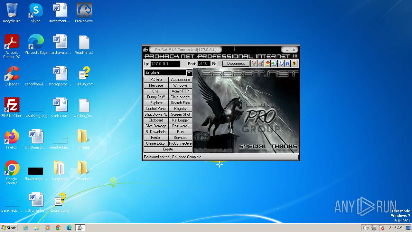
Task: Open the Windows menu item in ProRat
Action: (180, 85)
